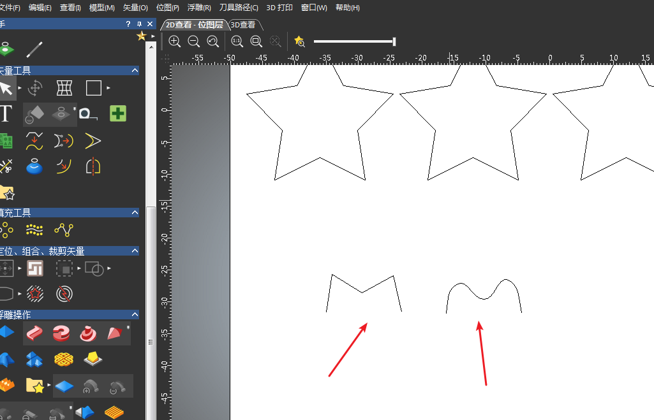Select the rectangle drawing tool
The width and height of the screenshot is (654, 420).
click(93, 89)
